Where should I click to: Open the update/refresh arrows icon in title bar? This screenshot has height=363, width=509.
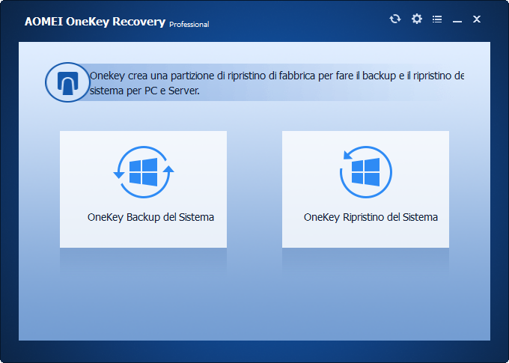395,19
